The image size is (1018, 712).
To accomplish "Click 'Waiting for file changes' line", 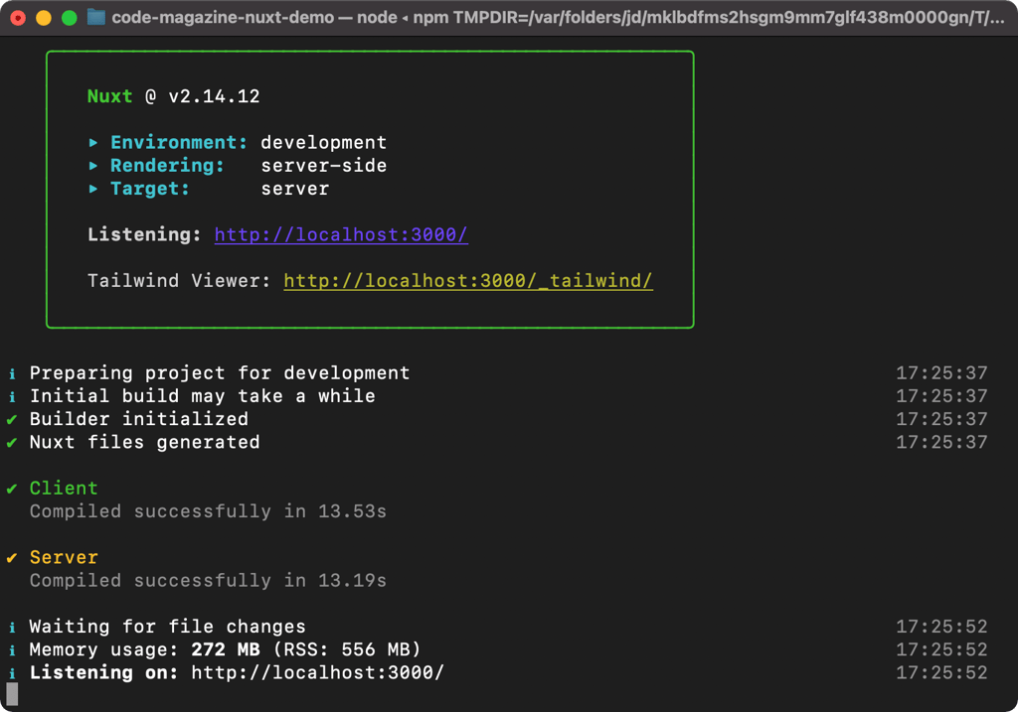I will (x=167, y=627).
